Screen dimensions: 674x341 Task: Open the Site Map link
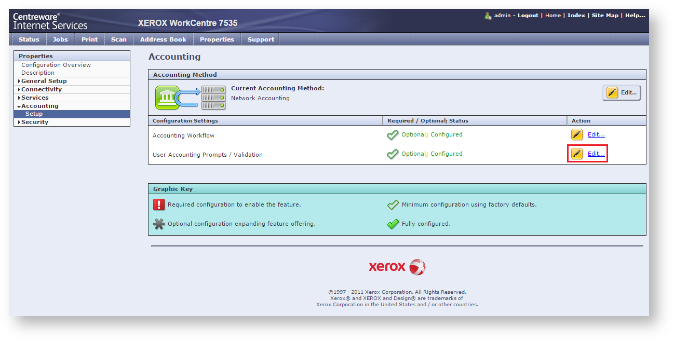pyautogui.click(x=605, y=16)
